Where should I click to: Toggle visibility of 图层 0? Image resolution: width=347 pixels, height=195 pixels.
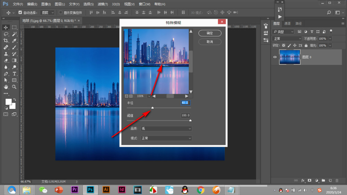pyautogui.click(x=275, y=57)
